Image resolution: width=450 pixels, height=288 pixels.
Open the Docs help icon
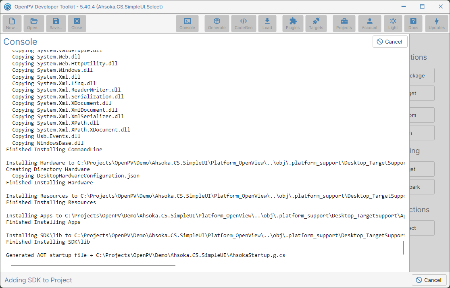point(413,23)
